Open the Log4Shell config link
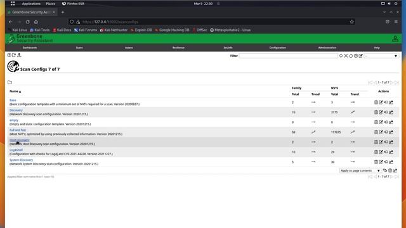The width and height of the screenshot is (406, 228). [x=16, y=150]
